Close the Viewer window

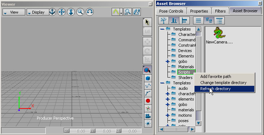pyautogui.click(x=150, y=4)
